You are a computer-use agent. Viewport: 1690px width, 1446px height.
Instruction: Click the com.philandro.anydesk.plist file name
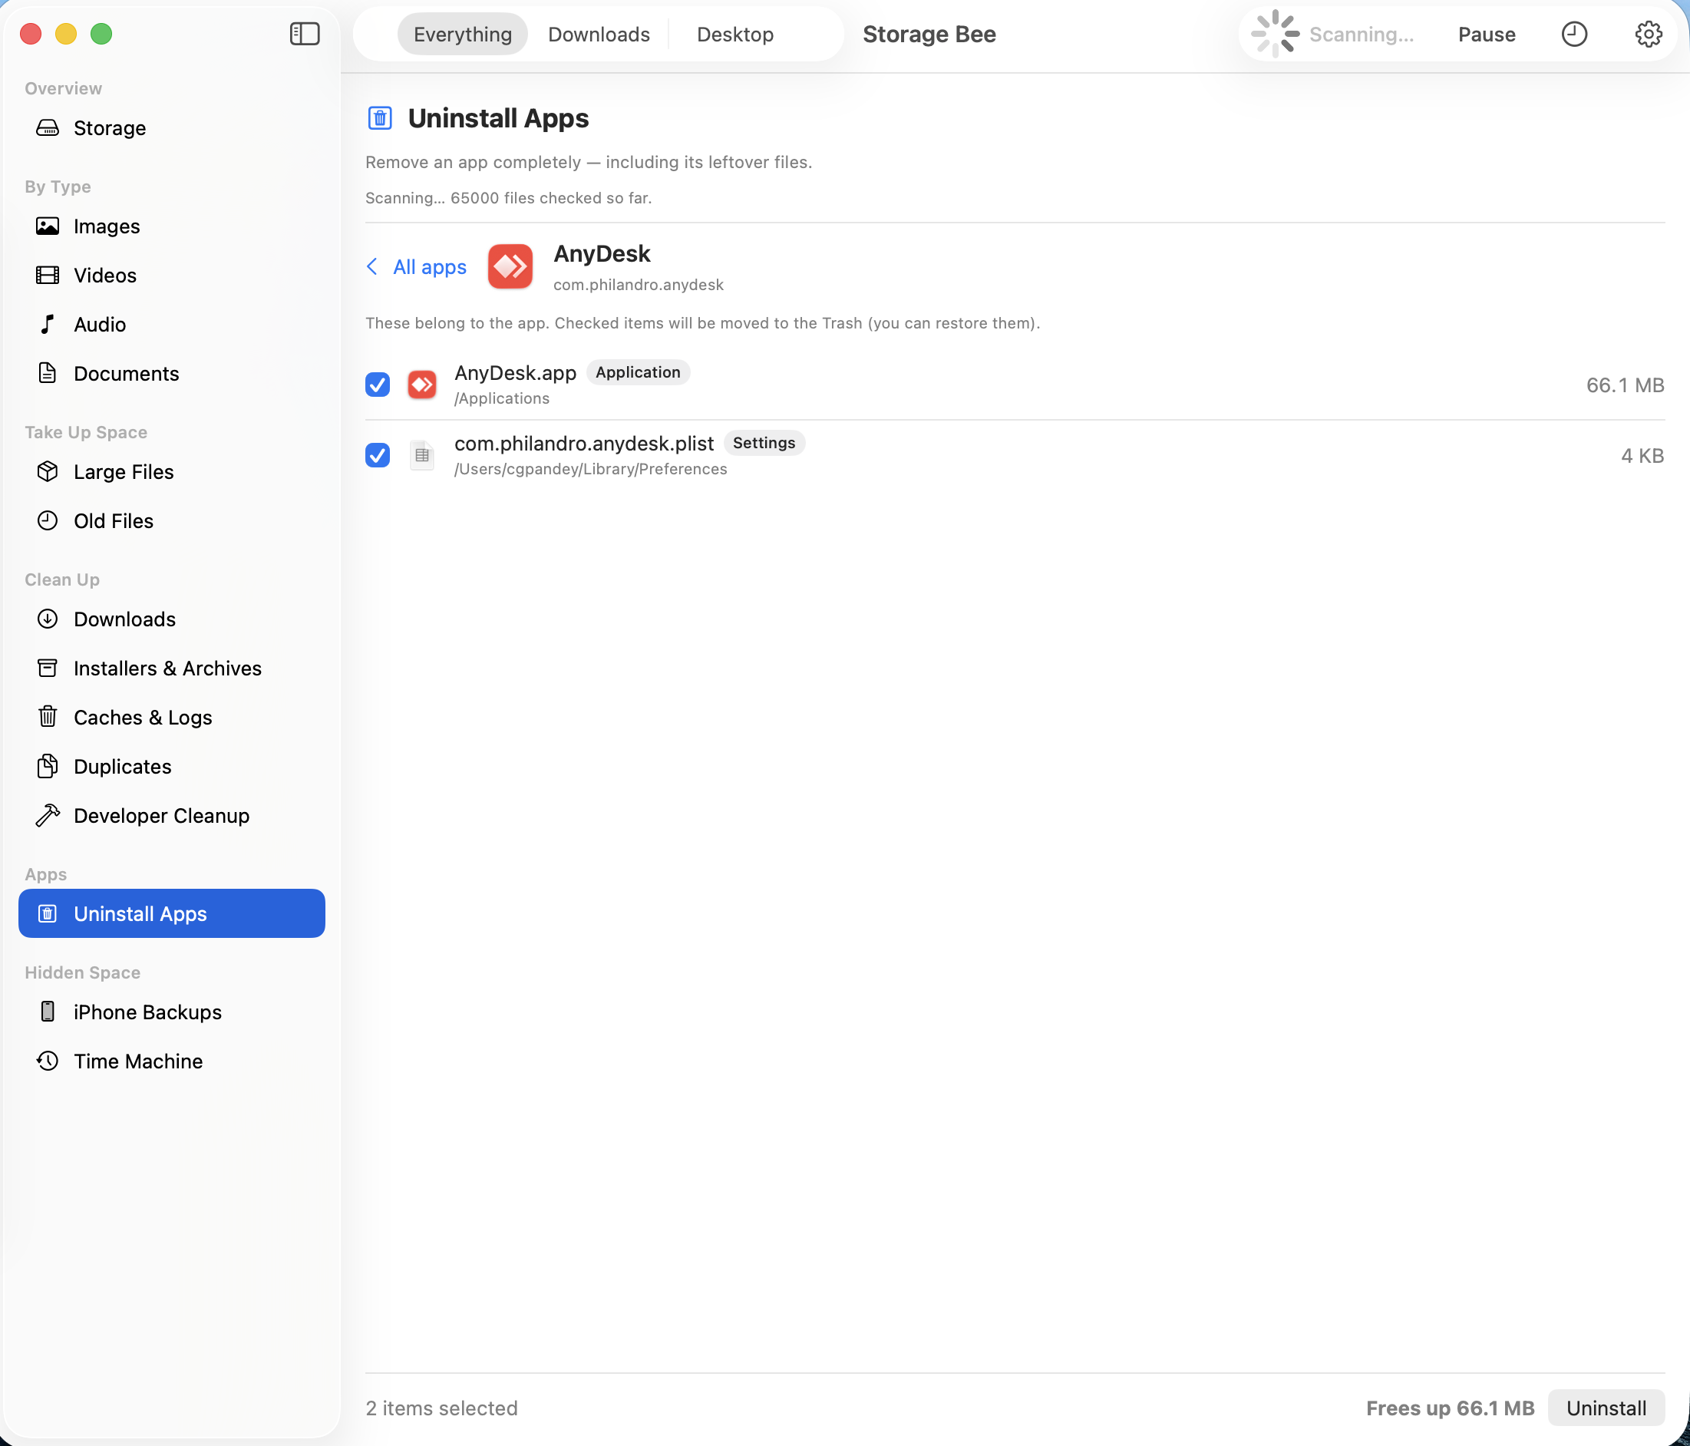(584, 444)
